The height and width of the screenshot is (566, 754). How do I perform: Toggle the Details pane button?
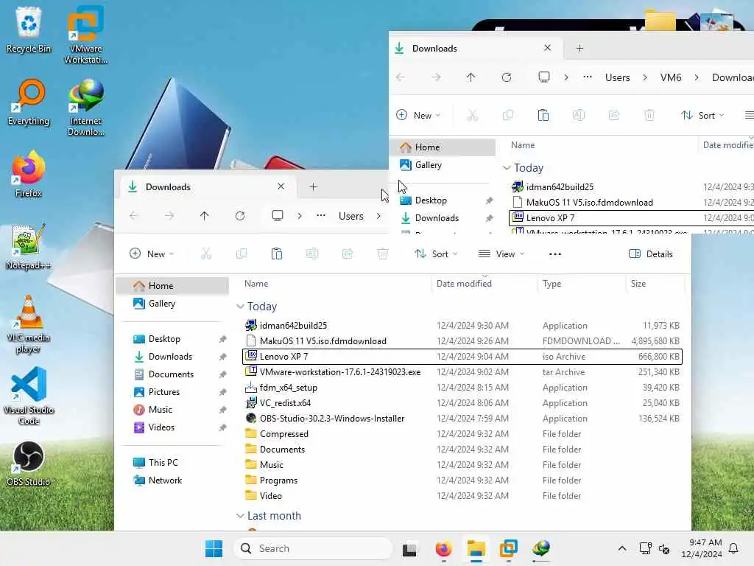point(651,254)
